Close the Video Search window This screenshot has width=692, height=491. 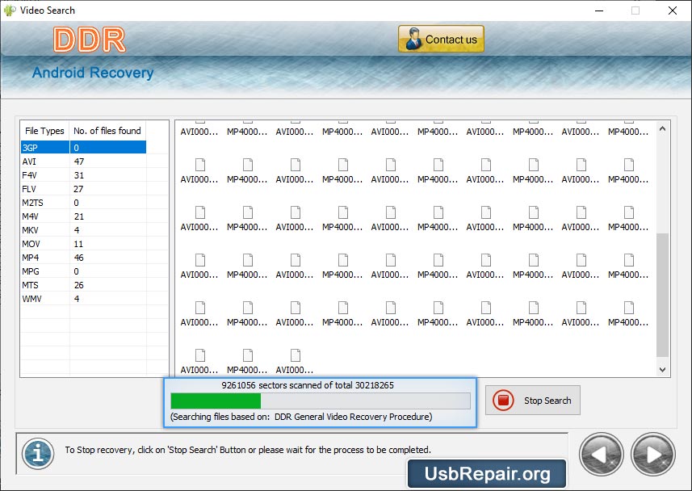(672, 10)
